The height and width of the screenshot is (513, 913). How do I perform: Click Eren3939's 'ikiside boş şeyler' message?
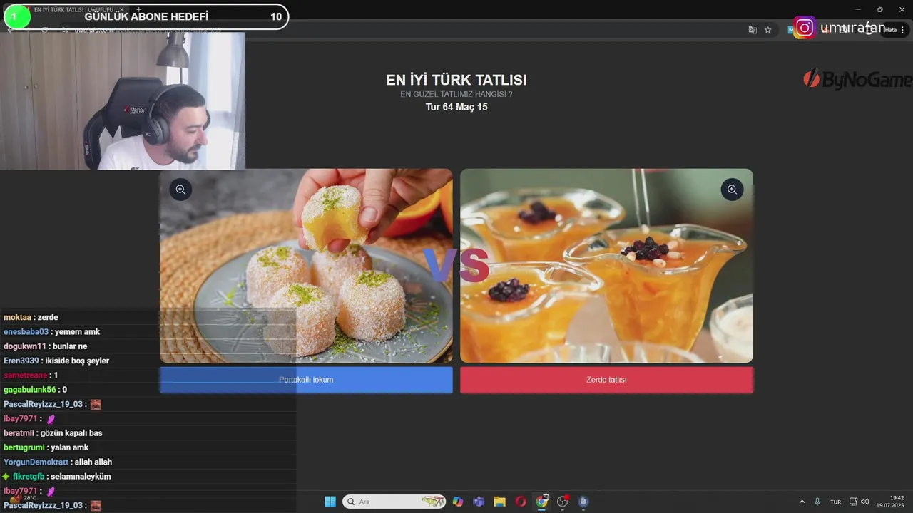pos(77,361)
